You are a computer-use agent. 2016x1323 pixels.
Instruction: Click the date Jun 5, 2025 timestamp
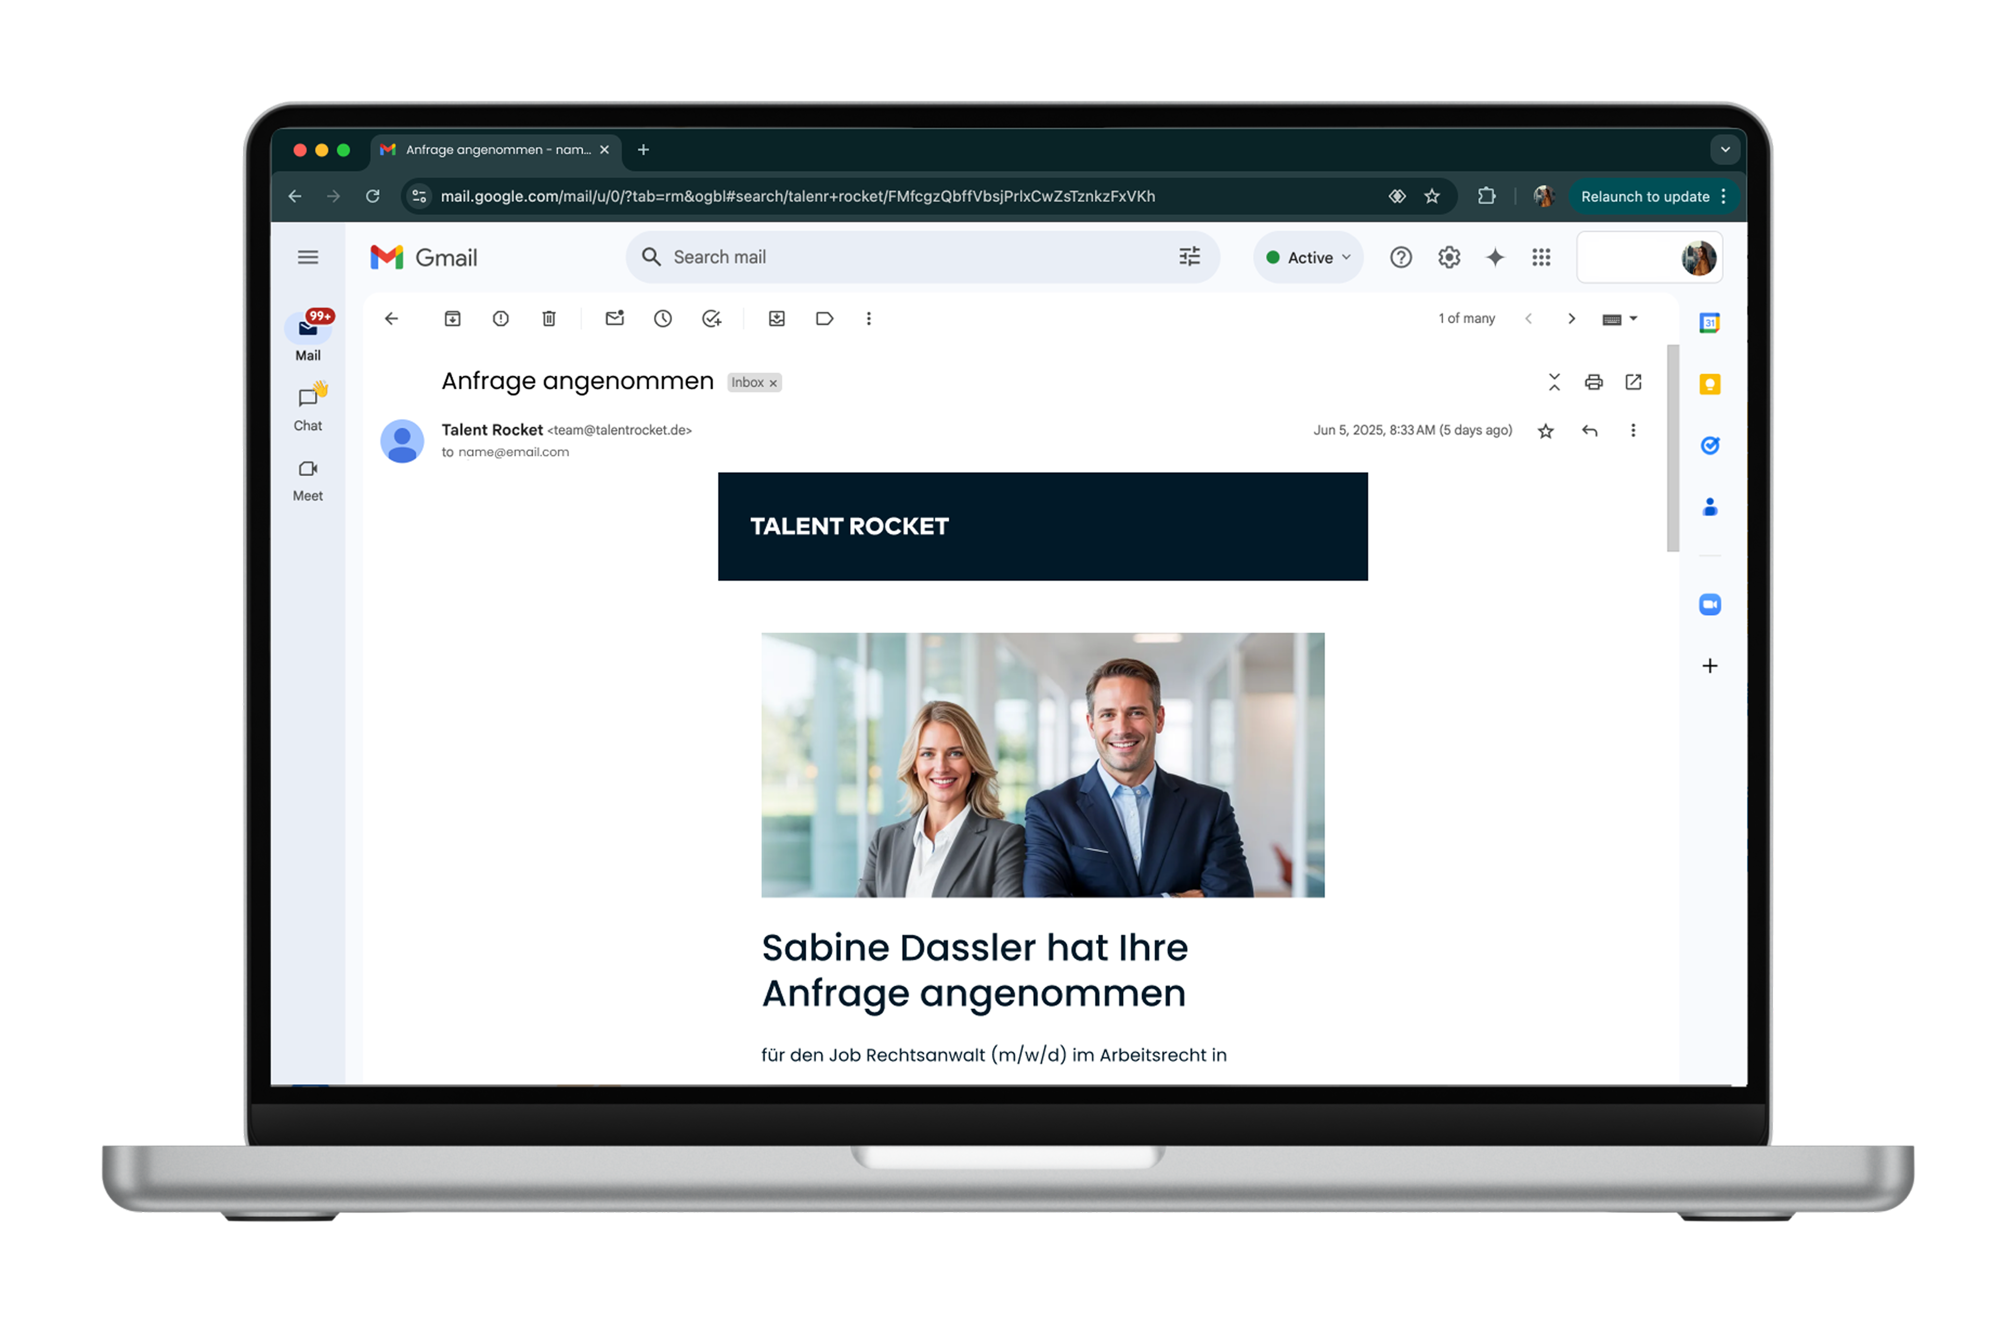point(1412,430)
